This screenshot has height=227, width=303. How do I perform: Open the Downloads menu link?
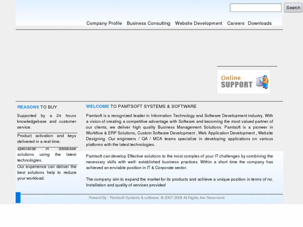pyautogui.click(x=260, y=23)
